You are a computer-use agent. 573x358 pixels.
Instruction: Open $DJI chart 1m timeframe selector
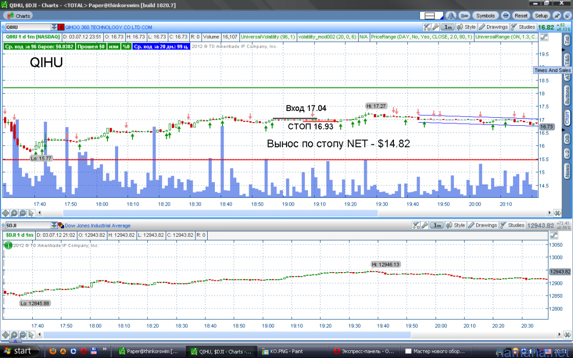(437, 226)
